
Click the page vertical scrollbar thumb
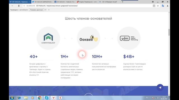pyautogui.click(x=169, y=32)
